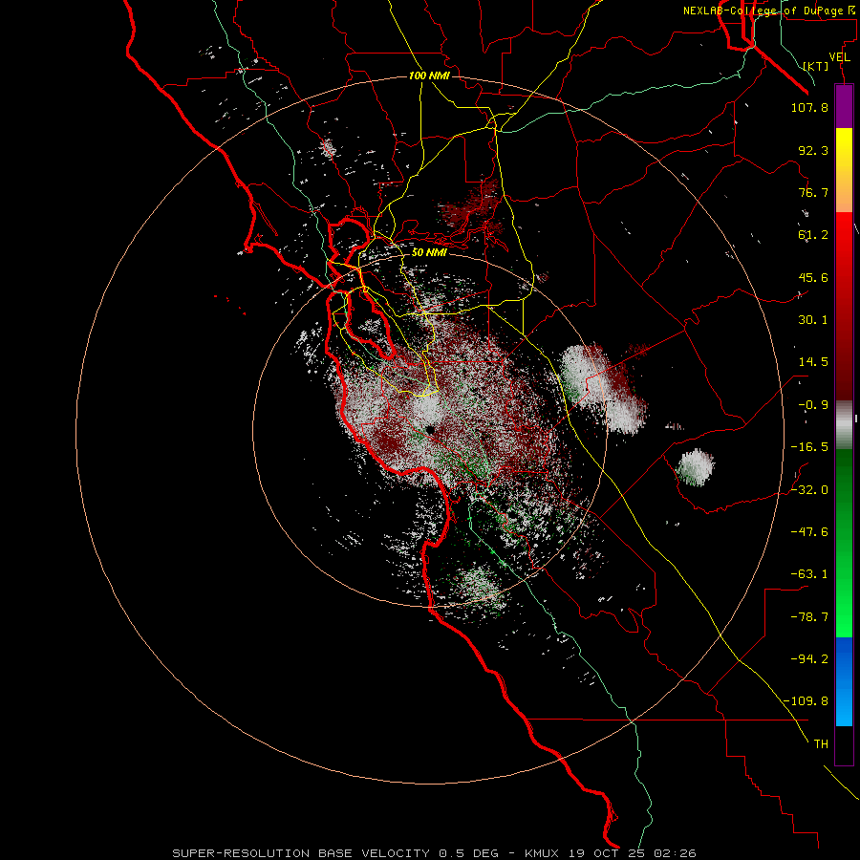Select the 14.5 legend value
Screen dimensions: 860x860
tap(813, 362)
